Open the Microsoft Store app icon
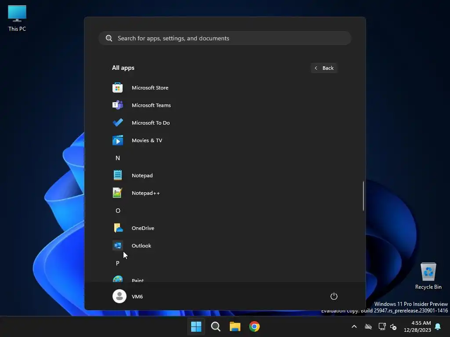This screenshot has height=337, width=450. [117, 88]
